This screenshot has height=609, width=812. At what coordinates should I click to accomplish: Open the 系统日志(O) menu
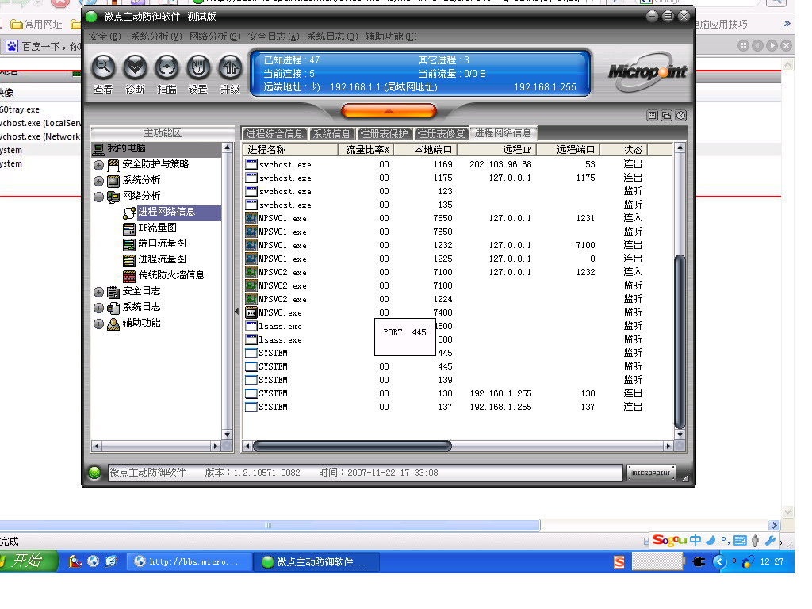click(332, 36)
